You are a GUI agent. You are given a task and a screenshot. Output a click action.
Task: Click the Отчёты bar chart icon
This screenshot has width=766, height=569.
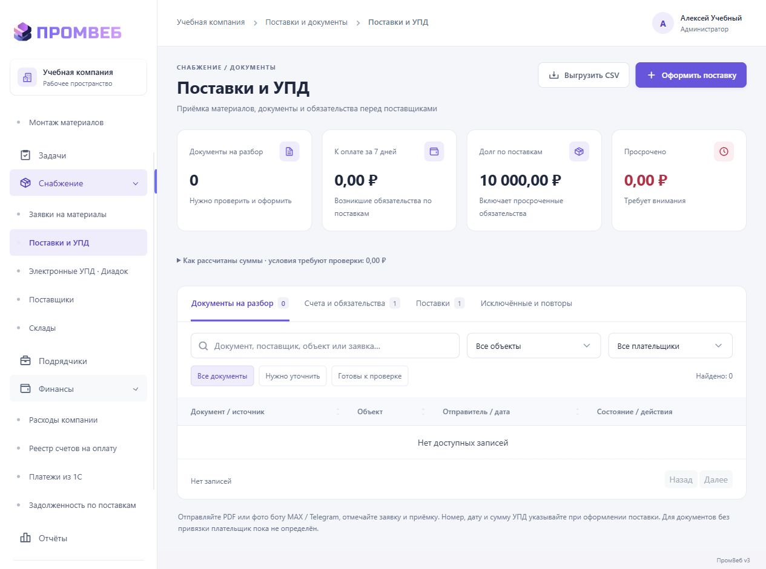25,538
